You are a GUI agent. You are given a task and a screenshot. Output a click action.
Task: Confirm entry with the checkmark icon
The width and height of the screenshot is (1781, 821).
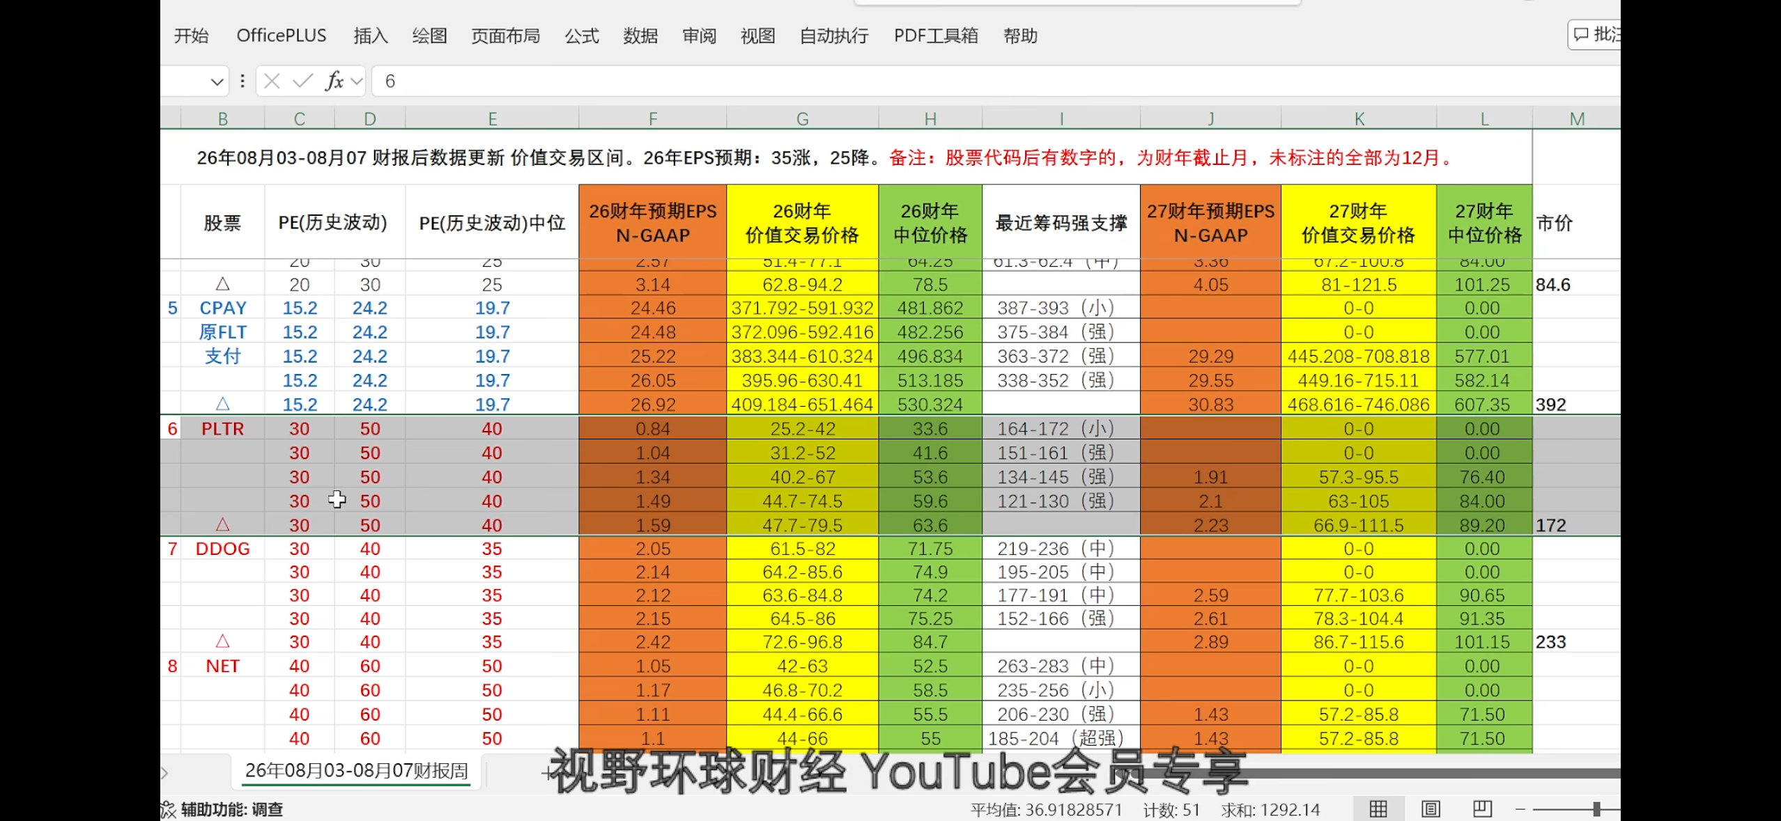[x=302, y=81]
